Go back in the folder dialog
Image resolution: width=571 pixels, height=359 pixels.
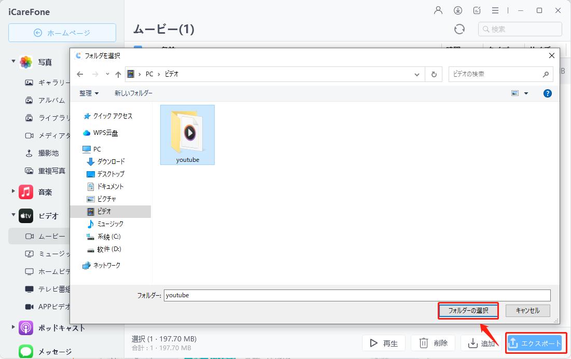click(x=80, y=74)
